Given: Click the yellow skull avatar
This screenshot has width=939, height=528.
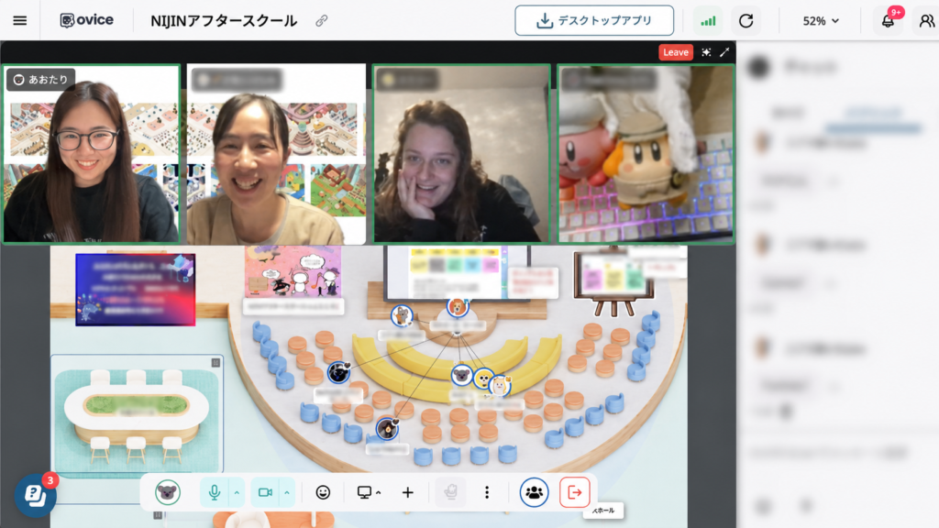Looking at the screenshot, I should (x=483, y=379).
